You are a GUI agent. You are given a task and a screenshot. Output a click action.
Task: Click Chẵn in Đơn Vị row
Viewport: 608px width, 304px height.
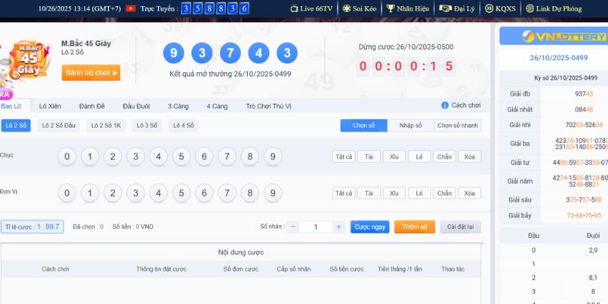(445, 193)
